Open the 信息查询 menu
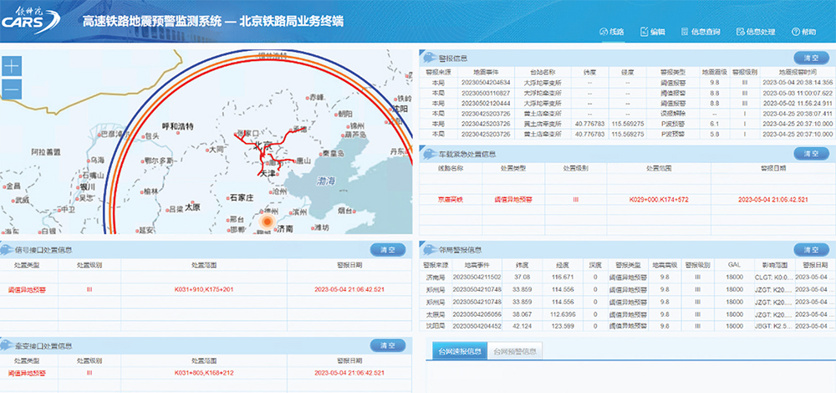 pyautogui.click(x=700, y=32)
